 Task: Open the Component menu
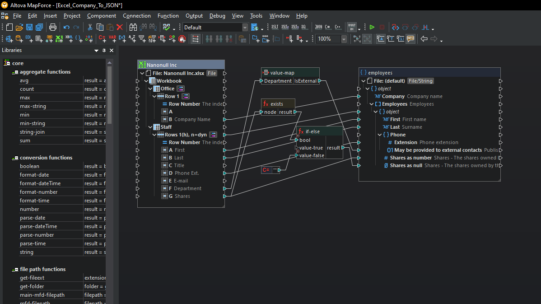point(102,16)
